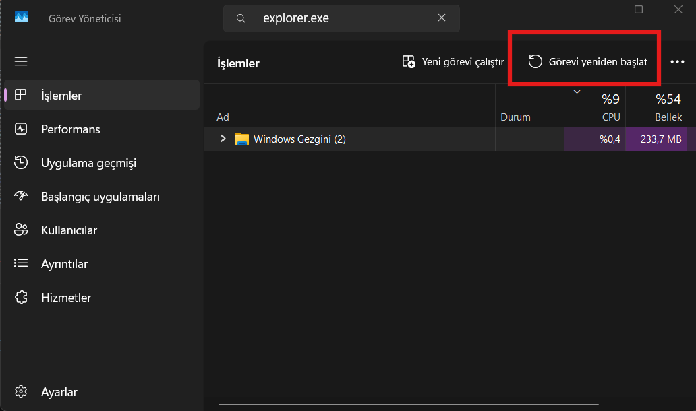Close the Görev Yöneticisi window

pos(678,9)
